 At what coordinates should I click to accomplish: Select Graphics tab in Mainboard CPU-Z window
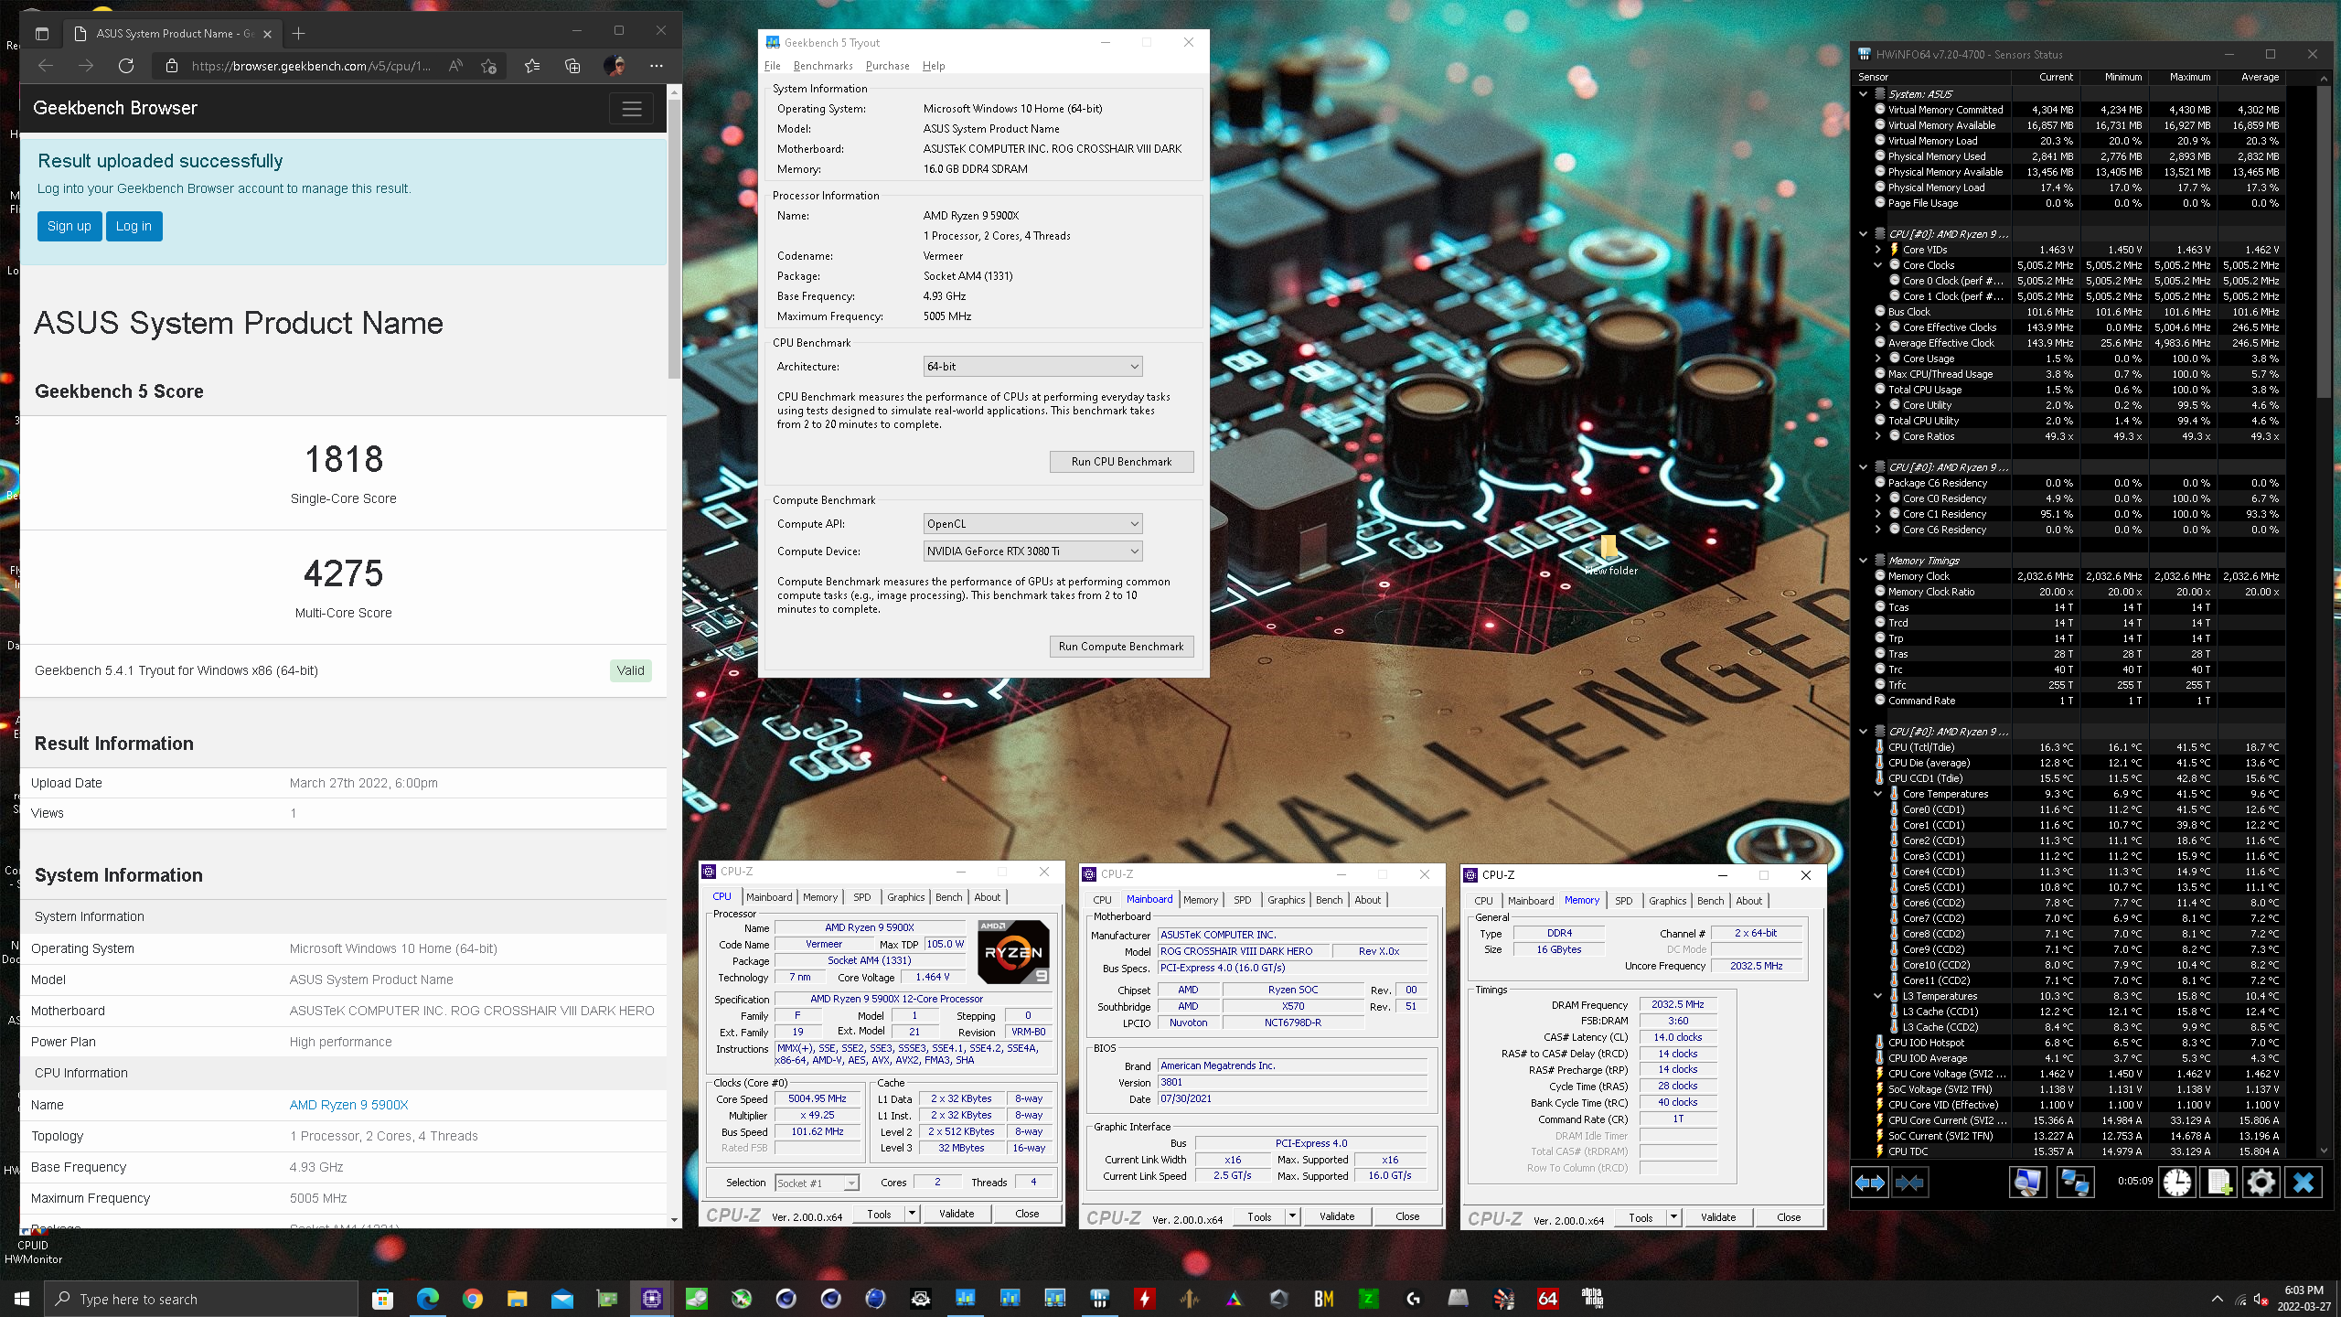(x=1286, y=900)
